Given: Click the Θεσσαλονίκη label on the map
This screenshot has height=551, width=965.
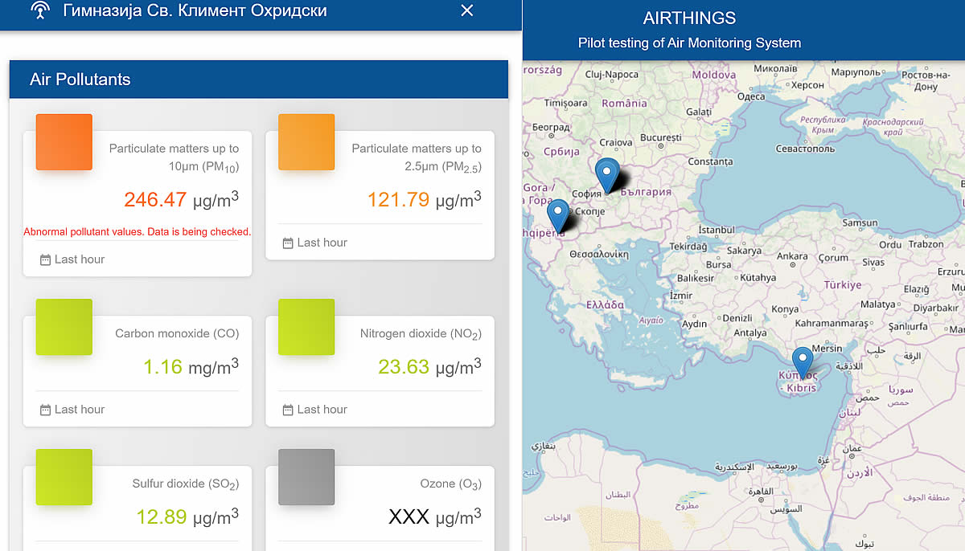Looking at the screenshot, I should pyautogui.click(x=598, y=253).
